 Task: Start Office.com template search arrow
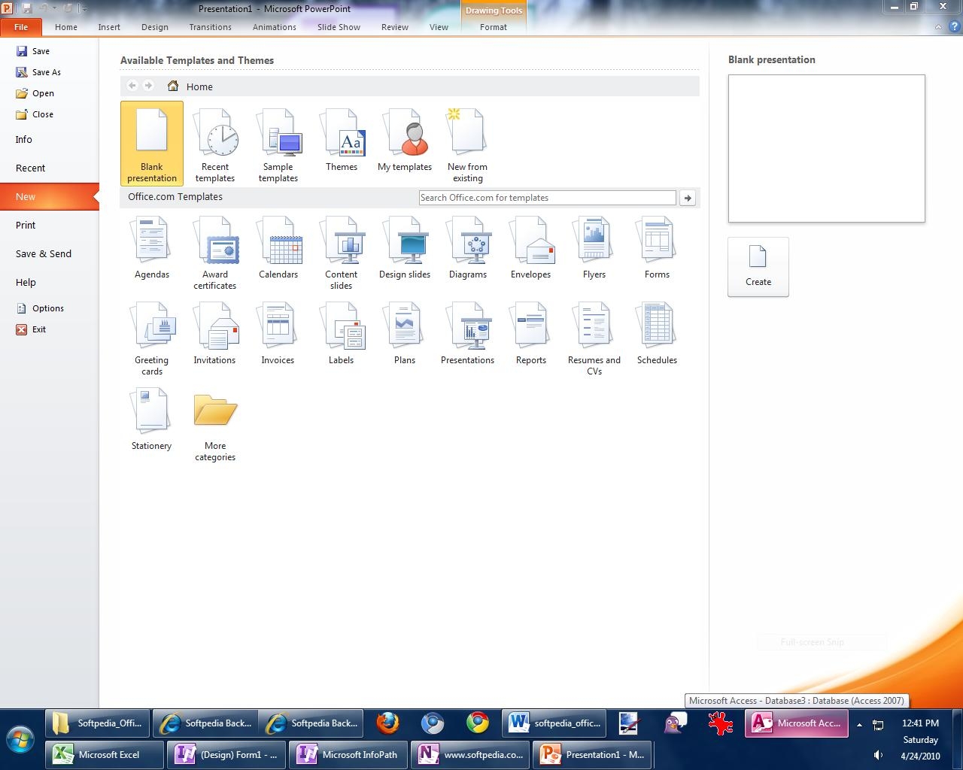[687, 198]
